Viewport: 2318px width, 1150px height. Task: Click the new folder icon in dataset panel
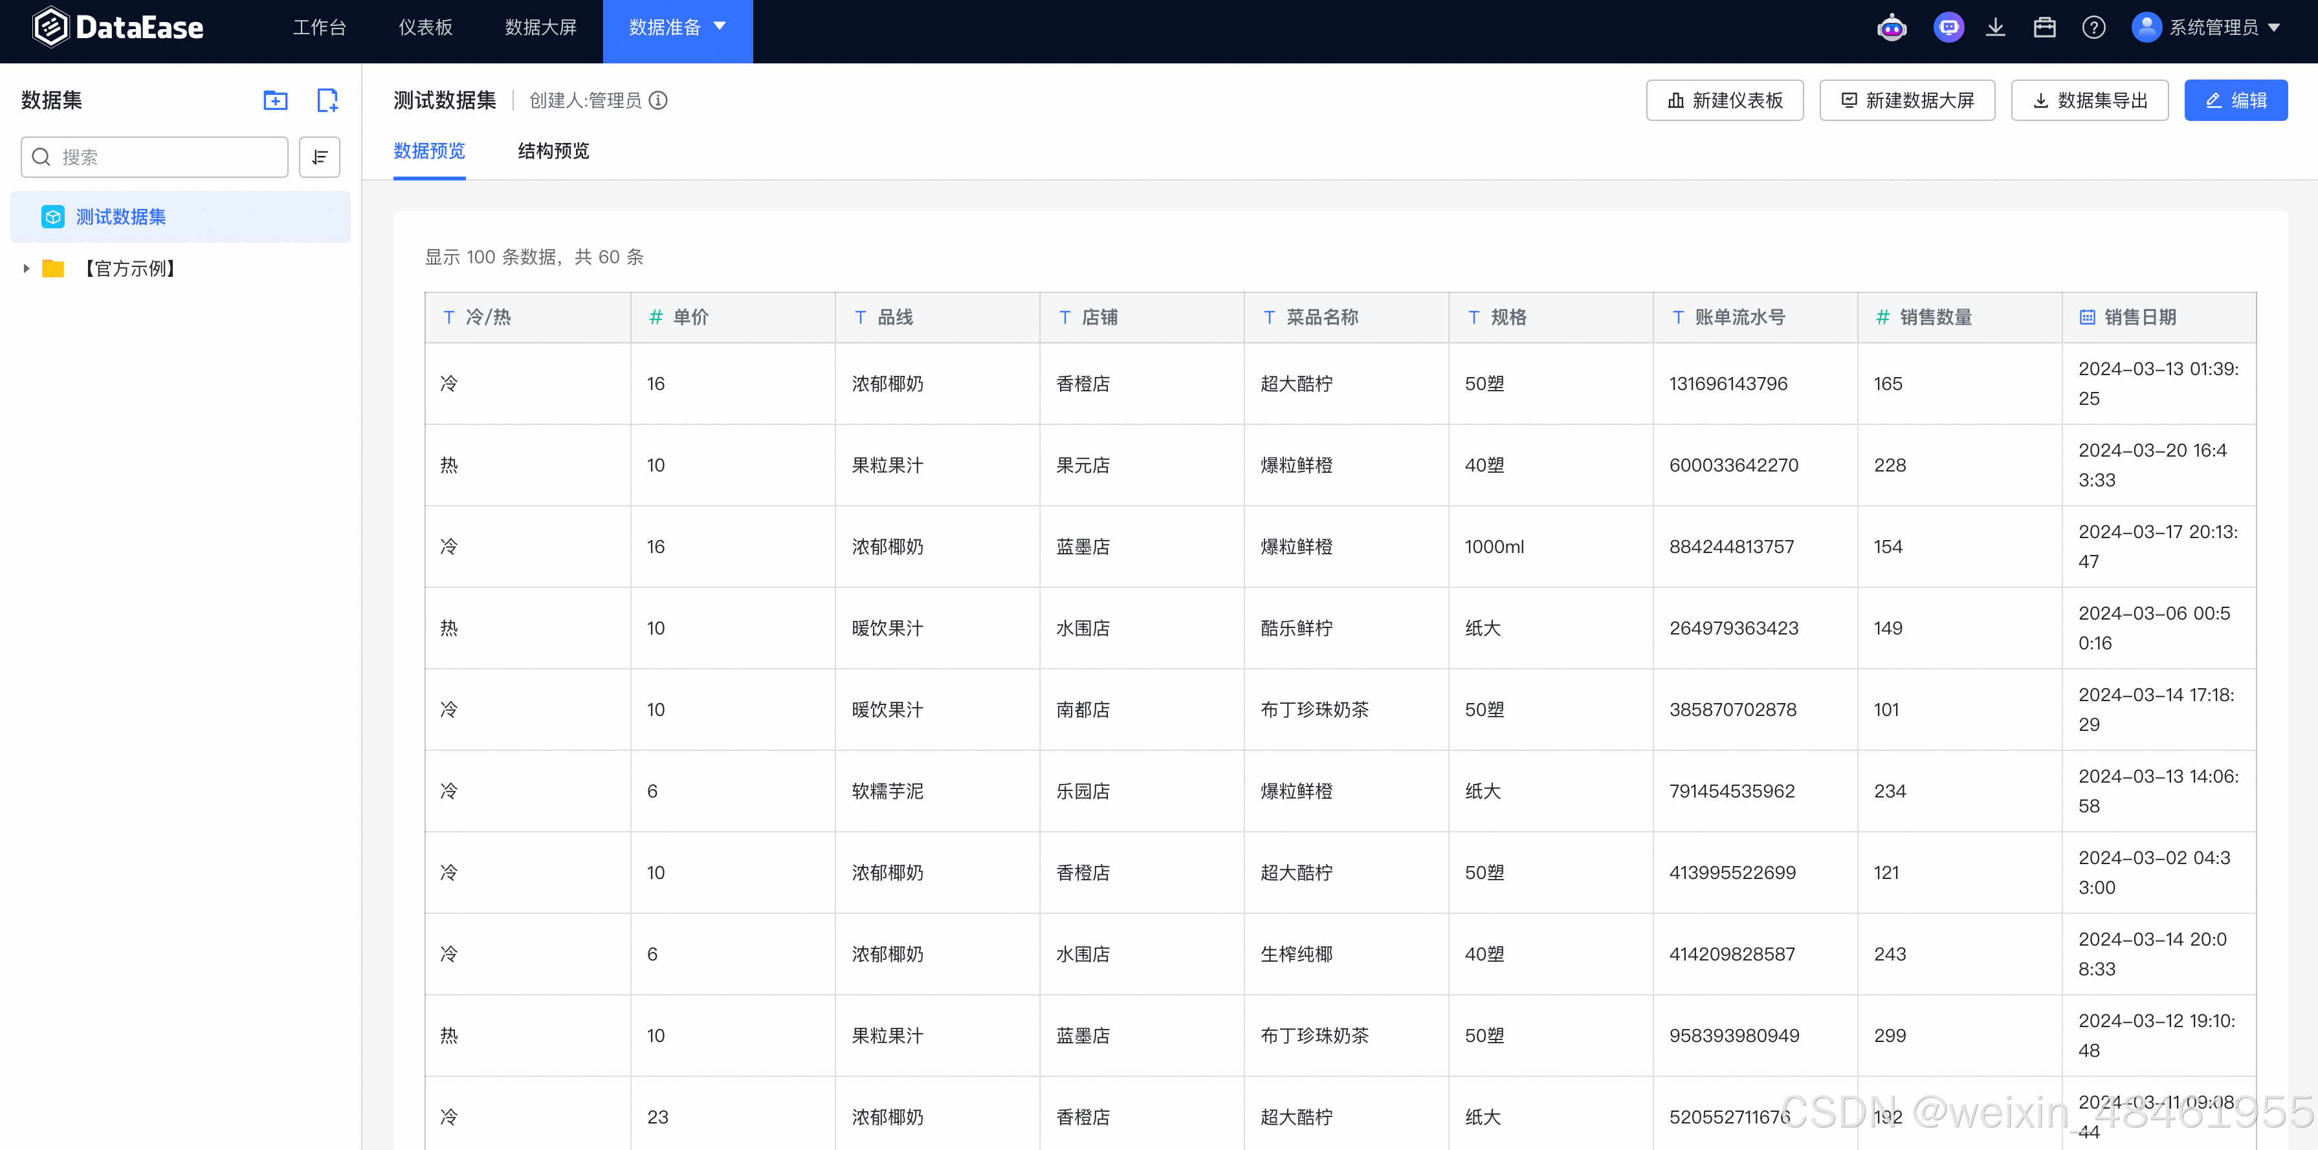coord(276,100)
